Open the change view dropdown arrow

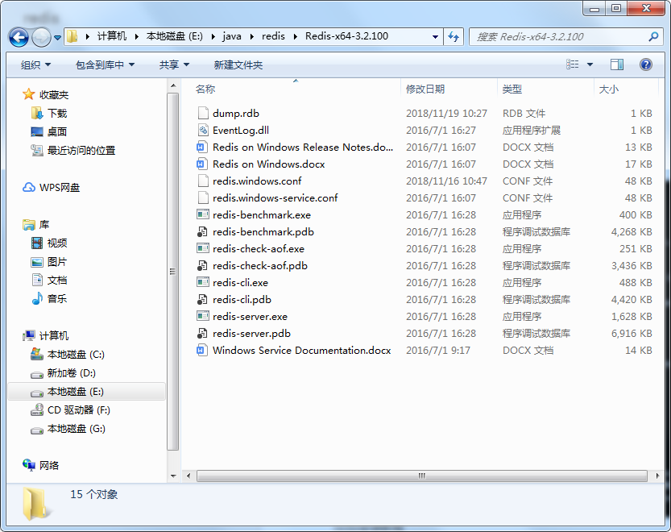[x=589, y=64]
